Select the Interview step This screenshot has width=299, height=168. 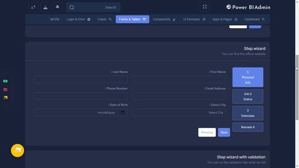248,113
